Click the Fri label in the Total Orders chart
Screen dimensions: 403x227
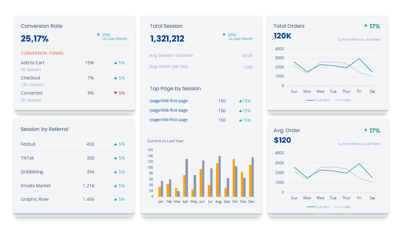(x=359, y=91)
